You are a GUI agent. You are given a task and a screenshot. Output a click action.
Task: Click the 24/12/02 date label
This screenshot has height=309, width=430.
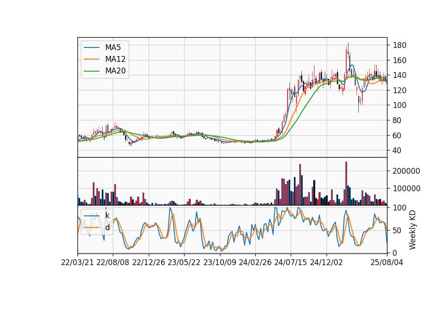[327, 262]
